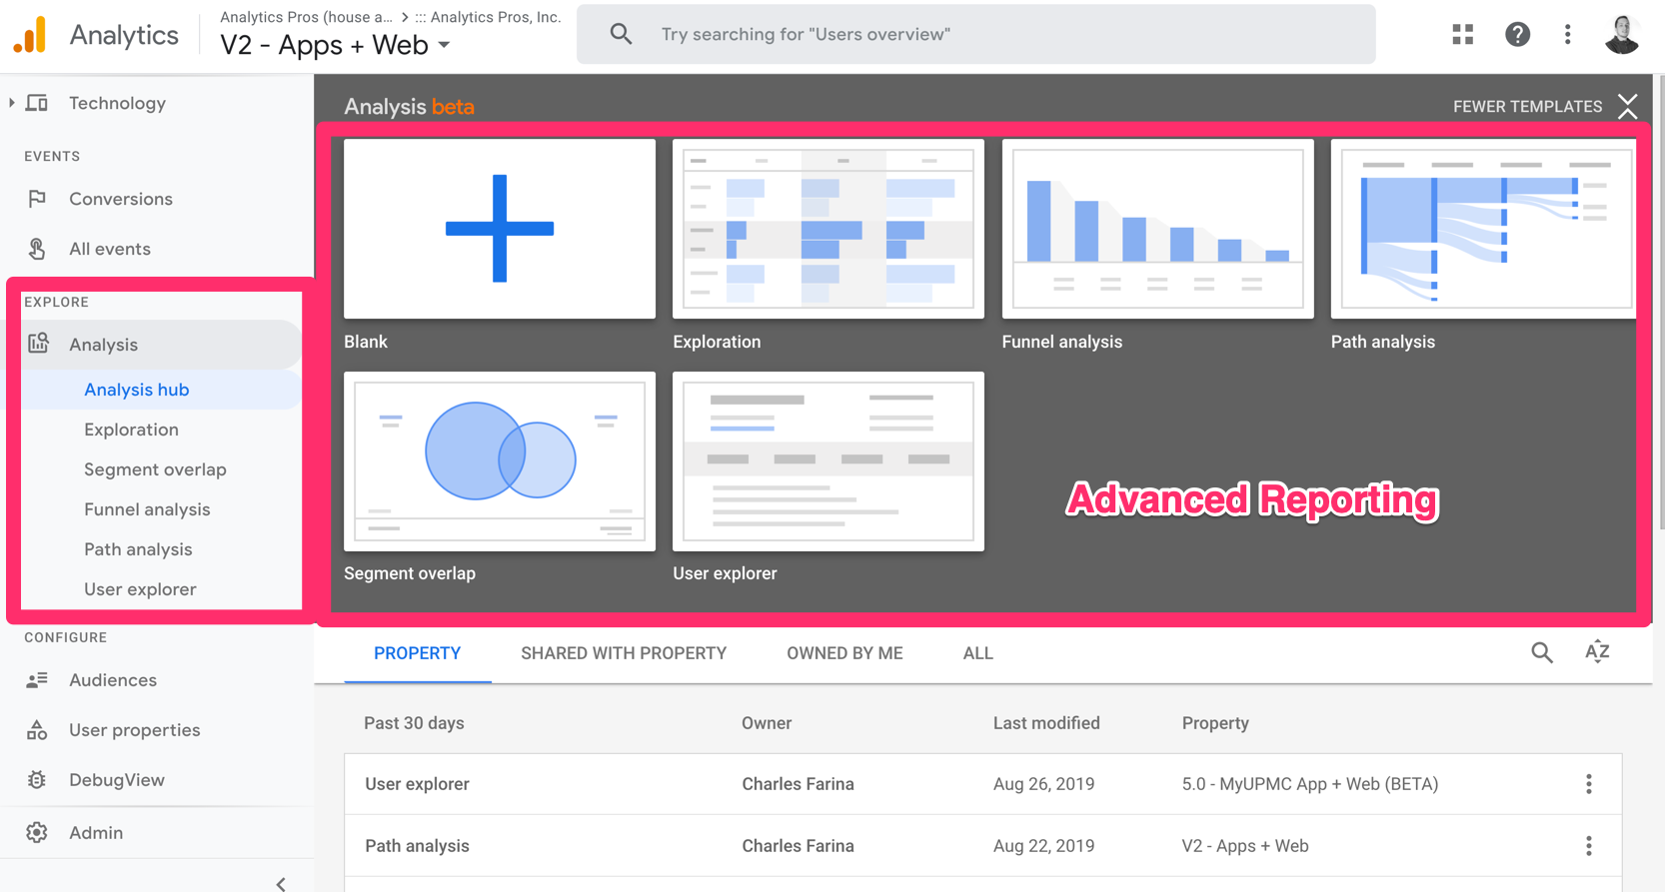The width and height of the screenshot is (1665, 892).
Task: Open the Path analysis entry in table
Action: (417, 846)
